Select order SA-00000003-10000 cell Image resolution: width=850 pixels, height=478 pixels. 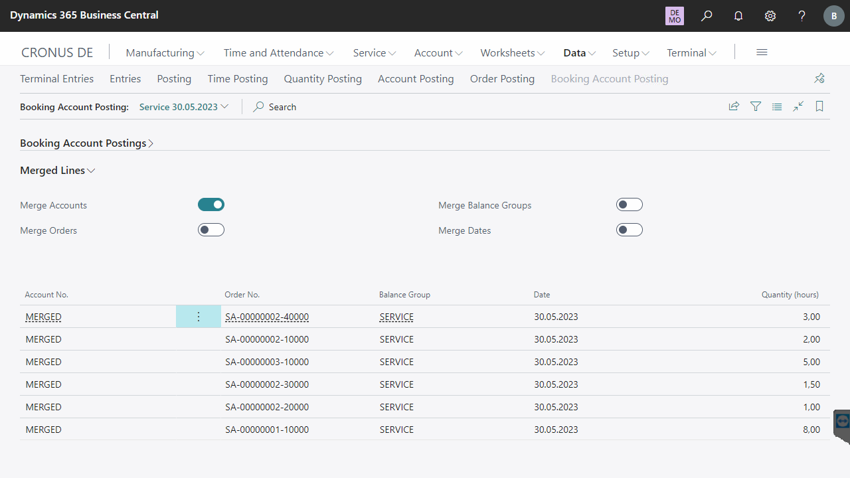267,362
